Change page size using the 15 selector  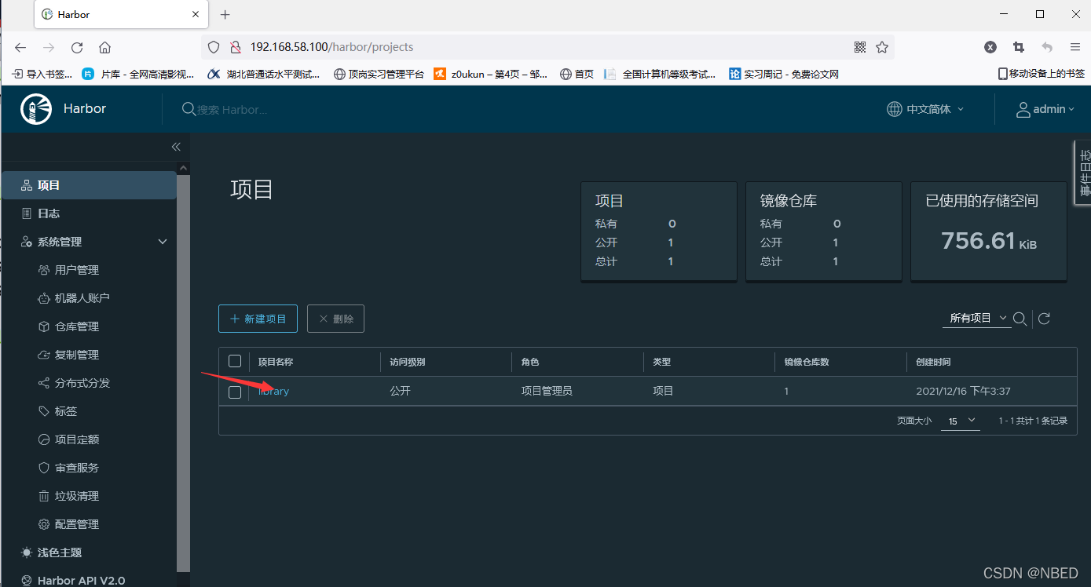tap(960, 421)
